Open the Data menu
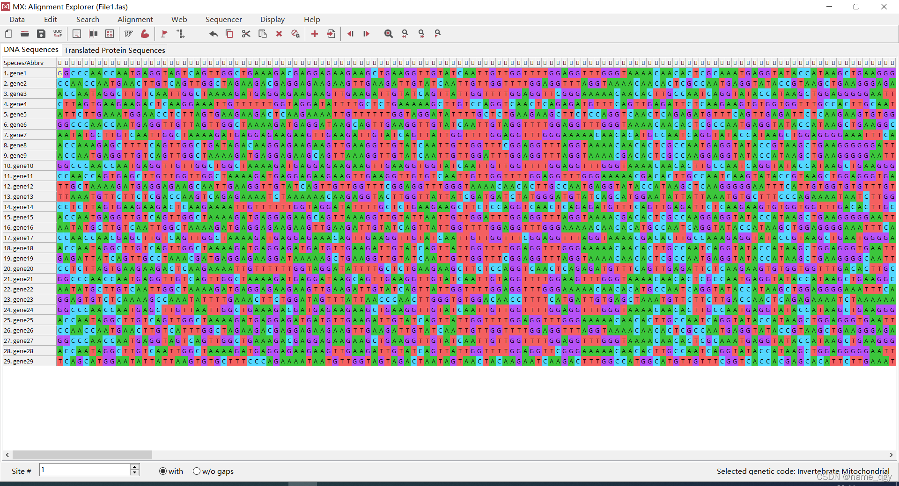This screenshot has height=486, width=899. tap(17, 20)
